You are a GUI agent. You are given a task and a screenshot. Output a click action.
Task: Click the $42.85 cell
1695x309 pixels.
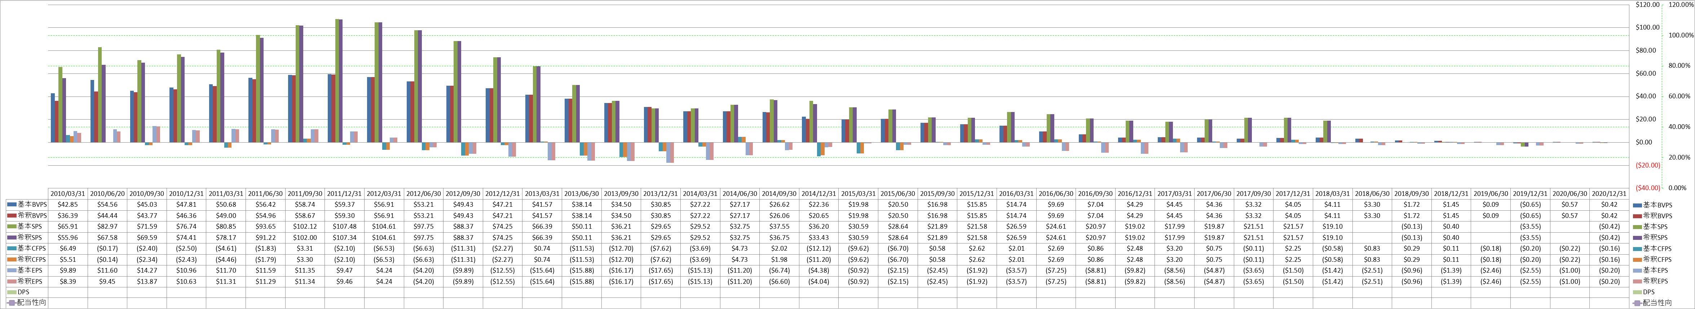(68, 205)
